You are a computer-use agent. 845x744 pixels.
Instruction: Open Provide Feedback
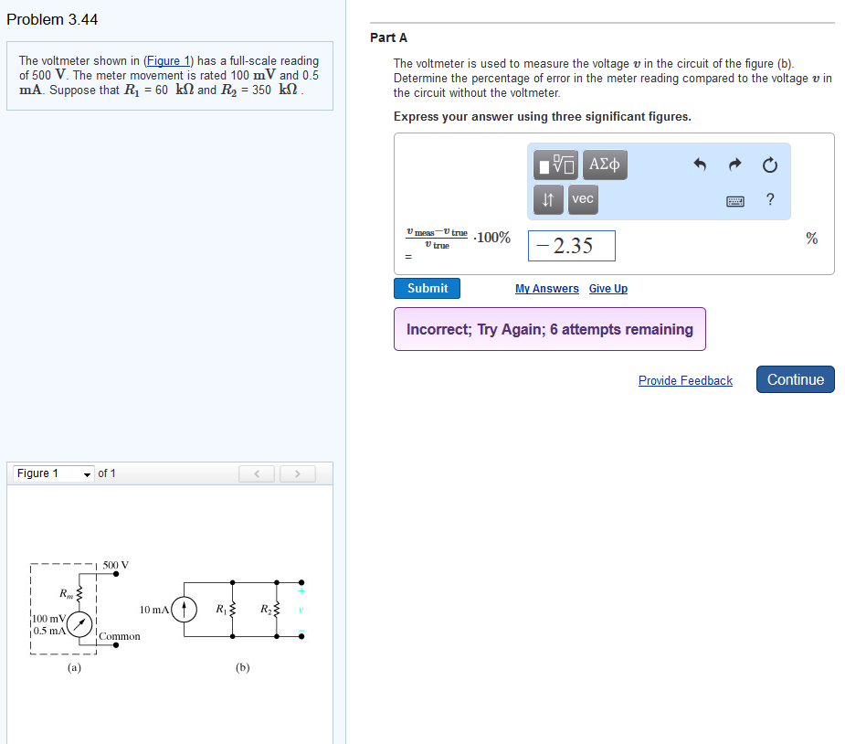(685, 381)
